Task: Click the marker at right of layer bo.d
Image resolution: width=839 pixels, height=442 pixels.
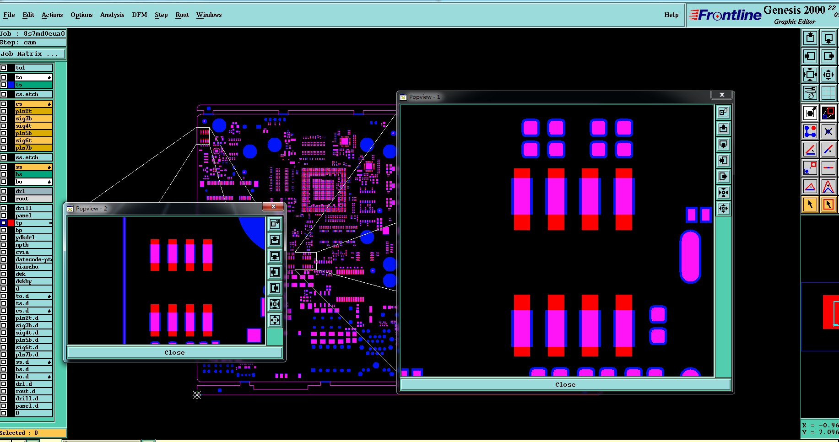Action: [x=49, y=377]
